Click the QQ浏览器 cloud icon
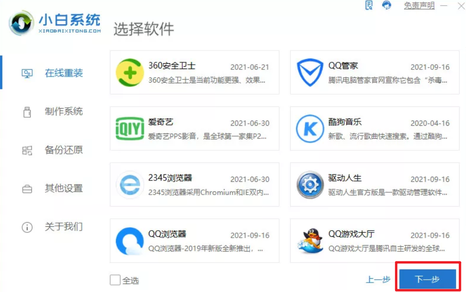Image resolution: width=466 pixels, height=292 pixels. [x=129, y=241]
